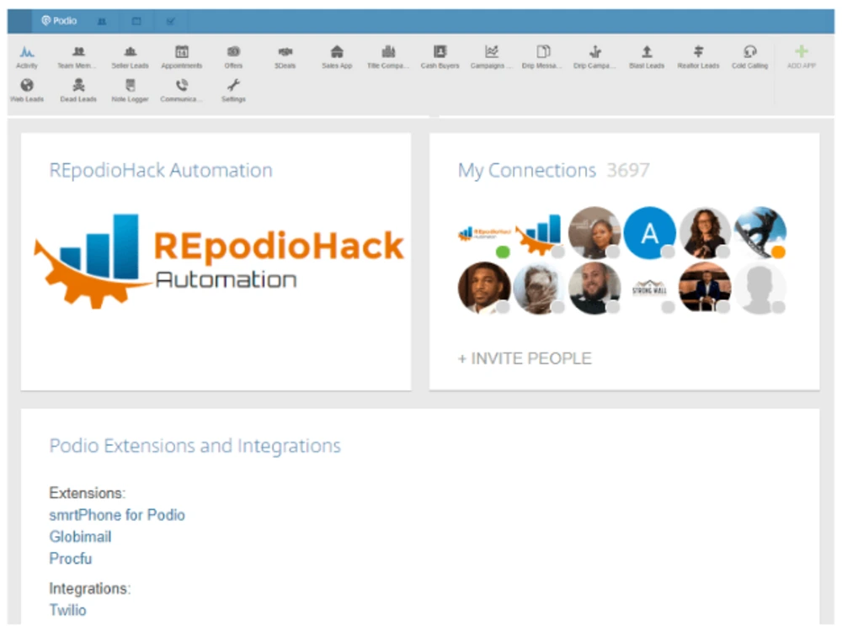Screen dimensions: 842x631
Task: Click the 3697 connections count
Action: tap(628, 171)
